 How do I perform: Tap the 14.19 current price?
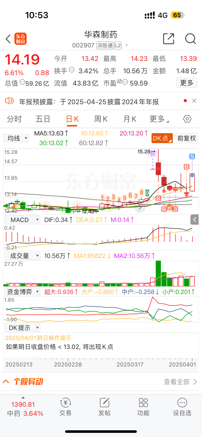22,60
